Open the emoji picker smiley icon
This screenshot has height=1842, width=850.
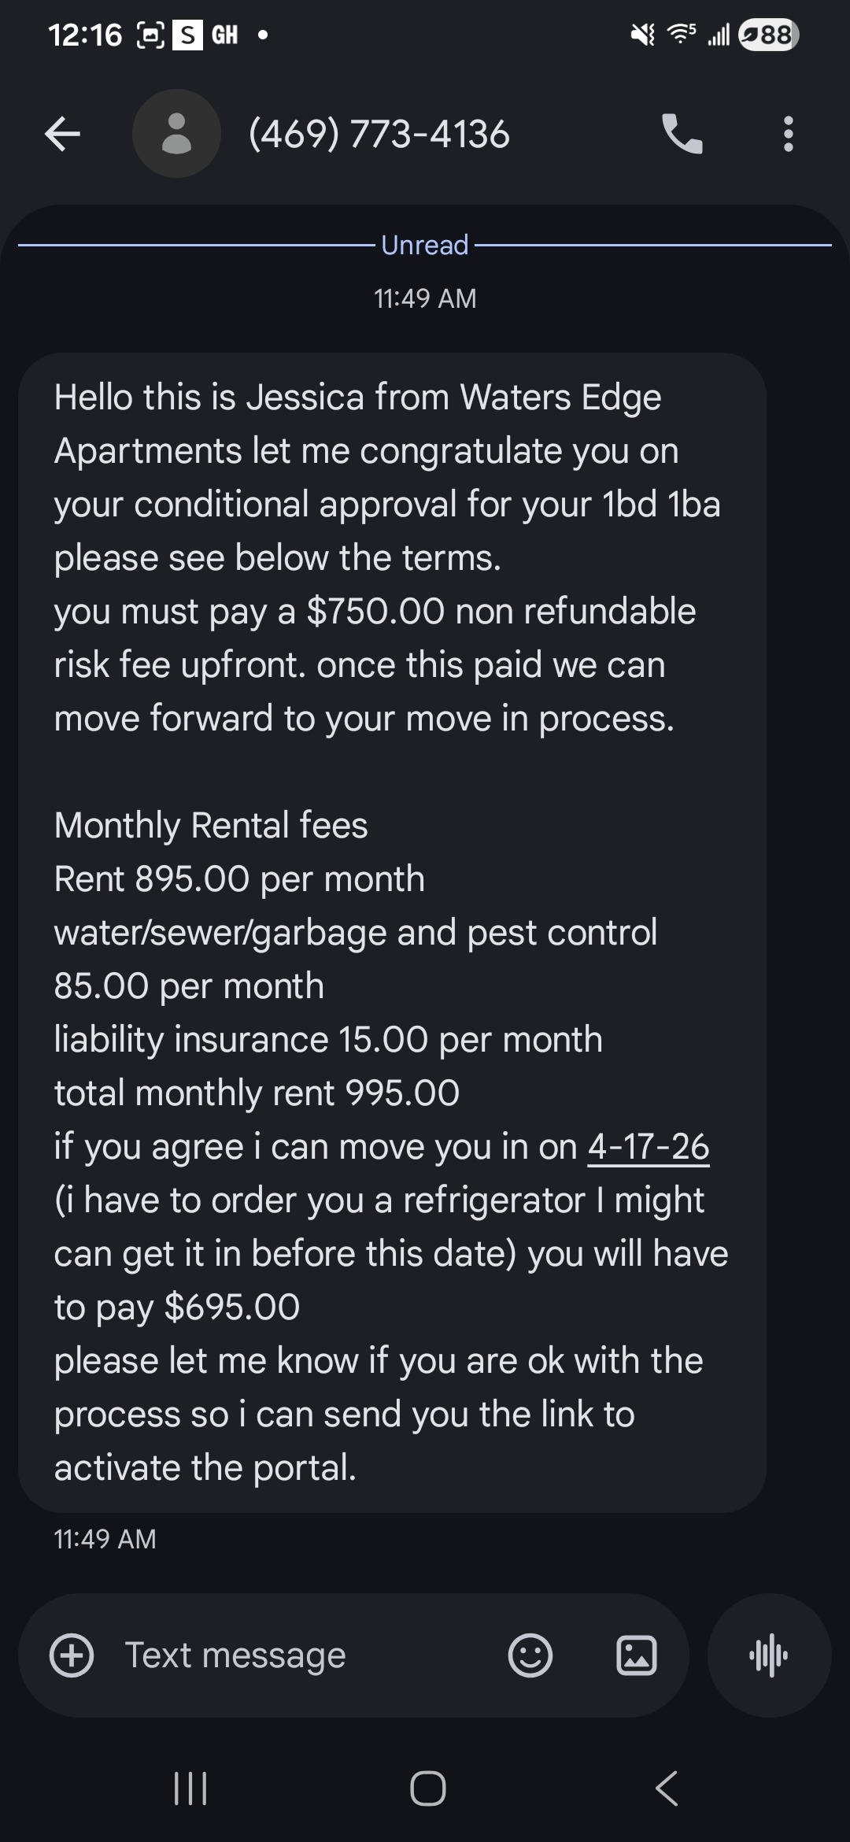pyautogui.click(x=530, y=1655)
